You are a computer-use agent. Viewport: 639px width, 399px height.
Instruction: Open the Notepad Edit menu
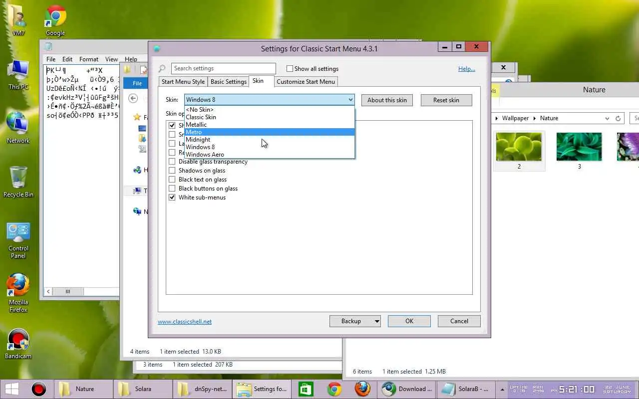click(67, 59)
